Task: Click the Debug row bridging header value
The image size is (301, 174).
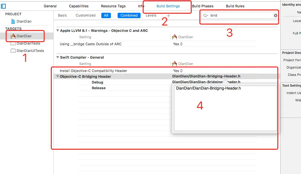Action: click(206, 82)
